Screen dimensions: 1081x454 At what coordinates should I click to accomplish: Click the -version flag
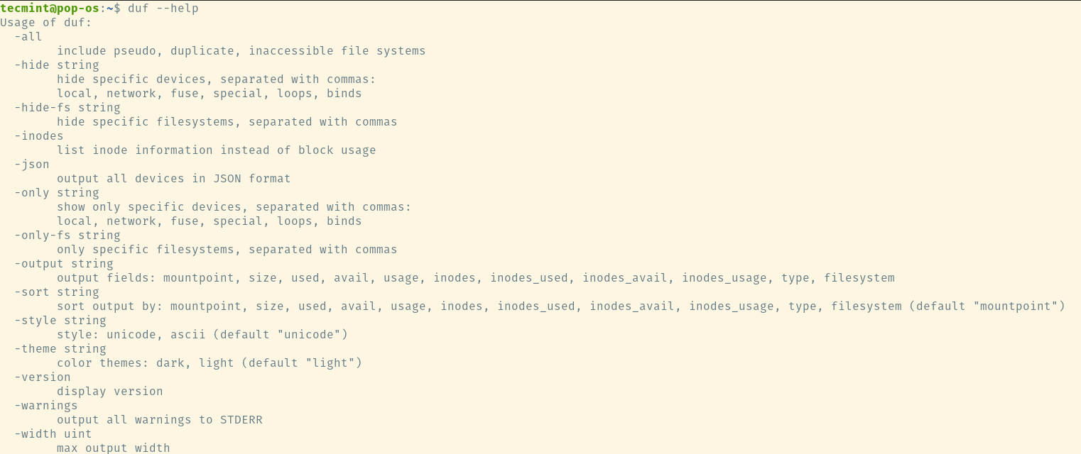point(43,377)
